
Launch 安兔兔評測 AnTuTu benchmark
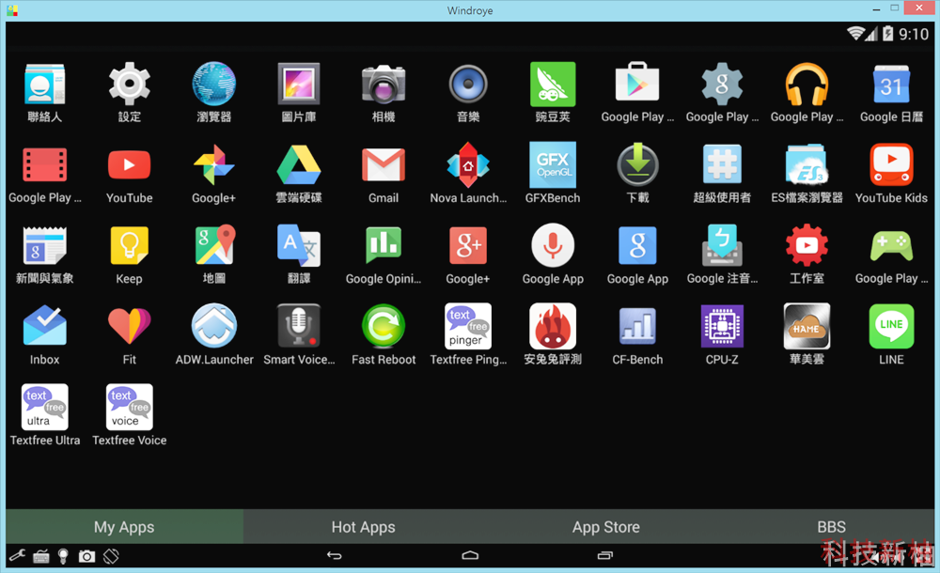(x=553, y=326)
